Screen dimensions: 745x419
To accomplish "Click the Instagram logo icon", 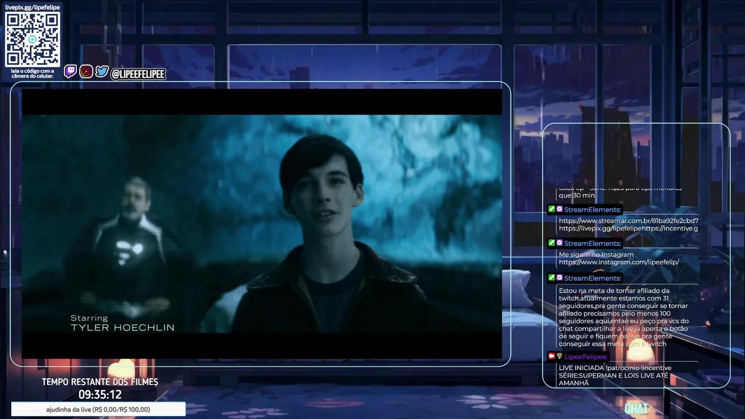I will [x=86, y=72].
